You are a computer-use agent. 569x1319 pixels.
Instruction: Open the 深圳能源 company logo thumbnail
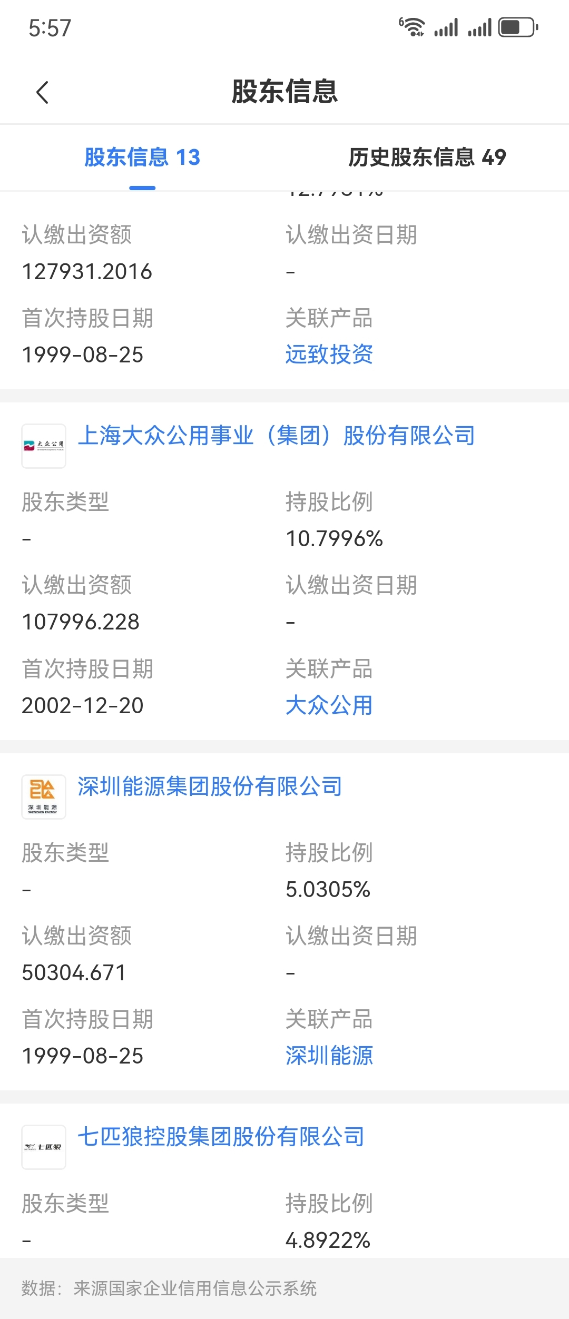(44, 796)
